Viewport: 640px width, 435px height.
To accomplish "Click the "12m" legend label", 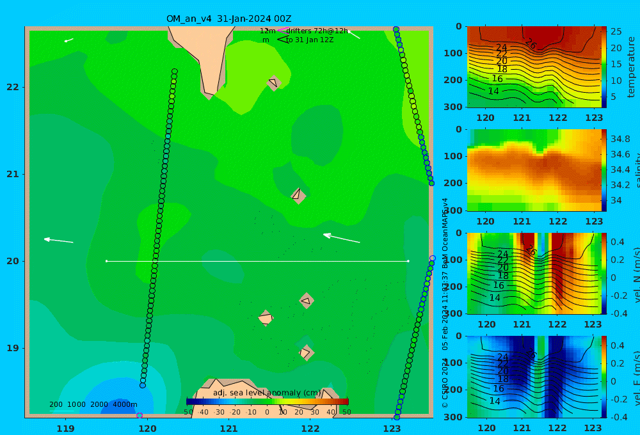I will point(268,31).
